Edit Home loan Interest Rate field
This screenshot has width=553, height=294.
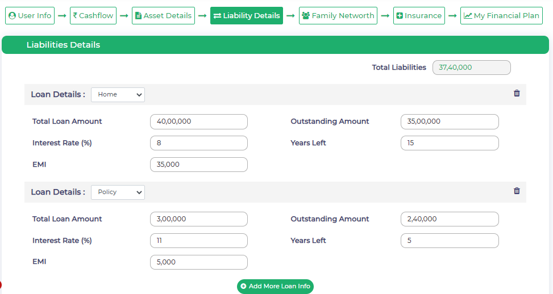(199, 143)
